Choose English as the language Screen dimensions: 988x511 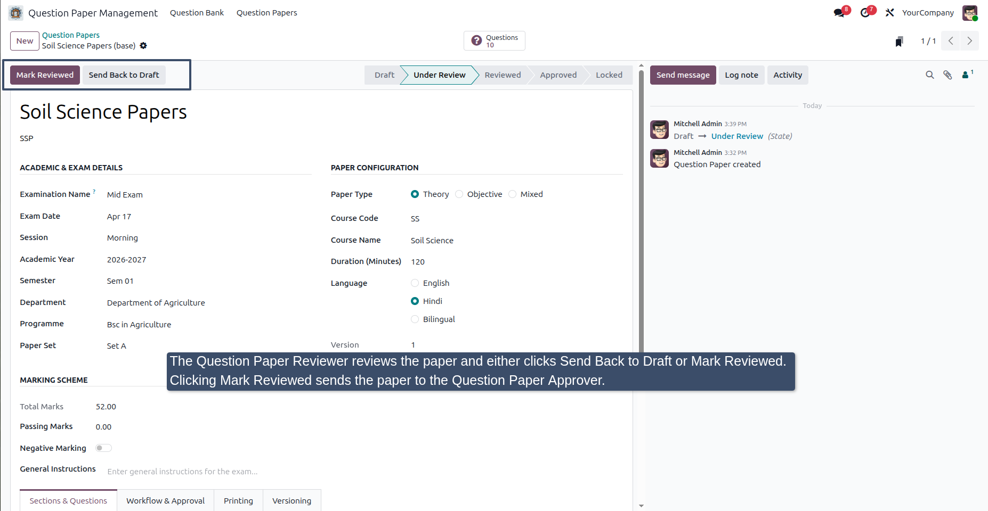[x=415, y=283]
